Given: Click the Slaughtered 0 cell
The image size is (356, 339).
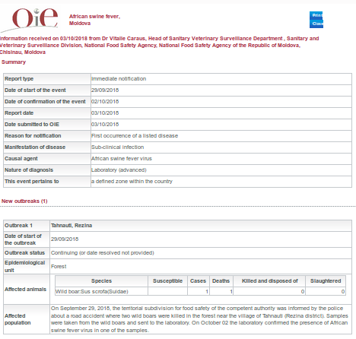Looking at the screenshot, I should tap(326, 292).
